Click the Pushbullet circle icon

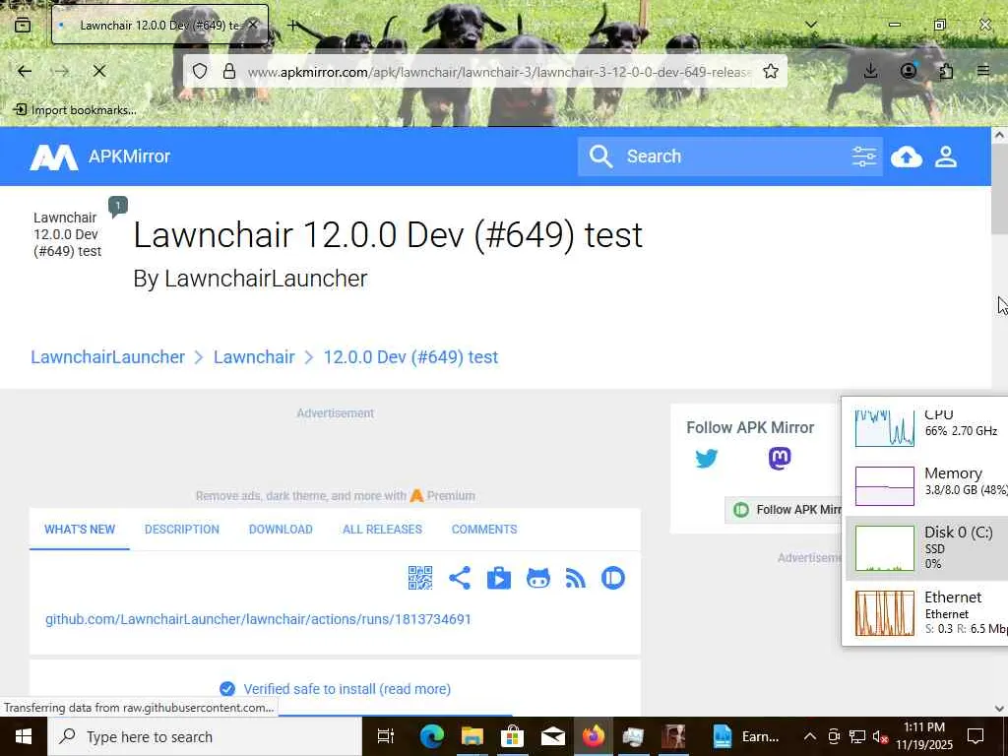[613, 578]
